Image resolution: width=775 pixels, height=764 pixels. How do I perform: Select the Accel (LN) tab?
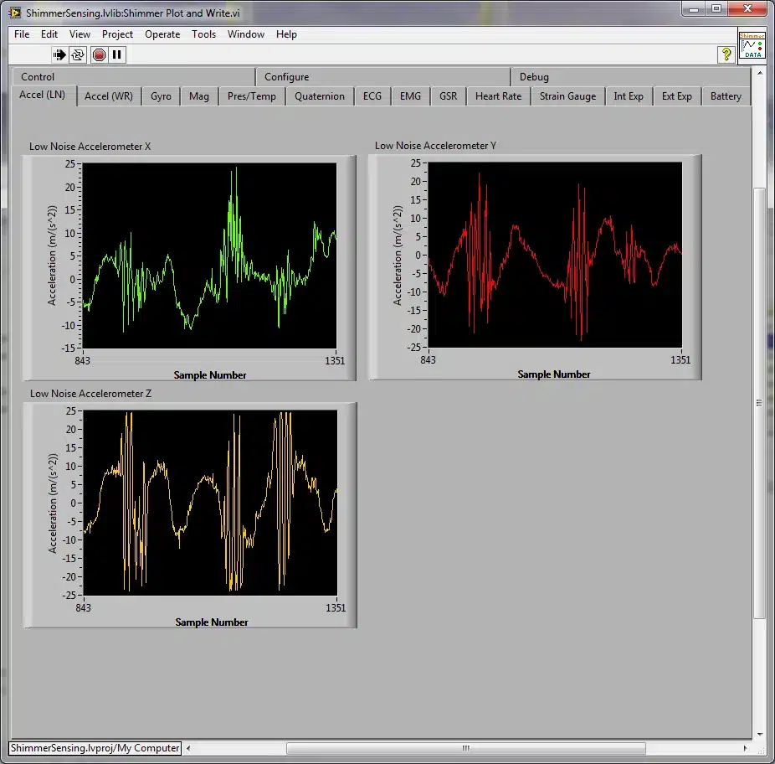[43, 95]
